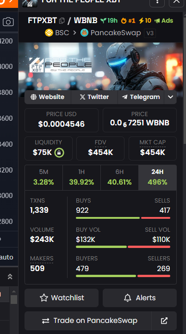186x334 pixels.
Task: Click the MKT CAP $454K box
Action: (x=153, y=148)
